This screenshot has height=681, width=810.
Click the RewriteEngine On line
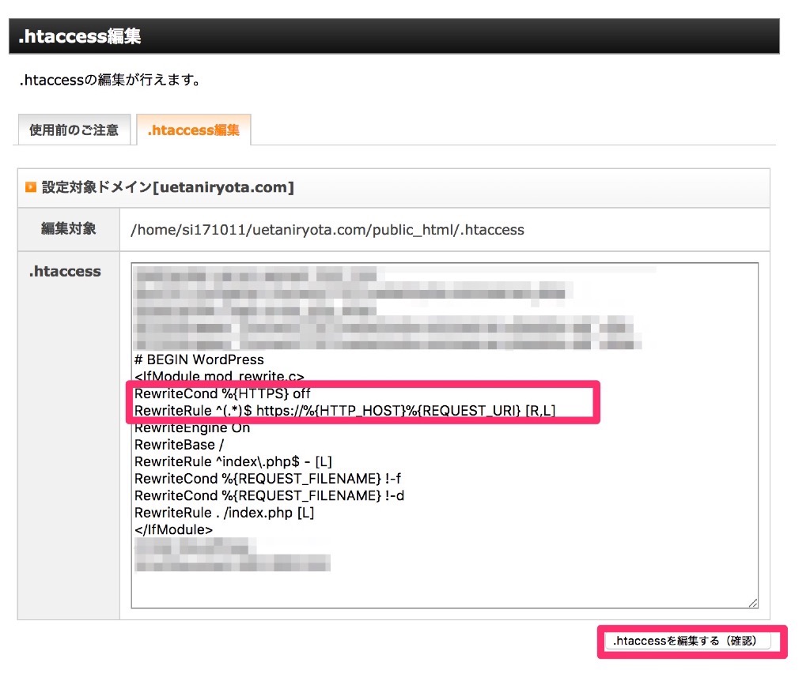194,427
